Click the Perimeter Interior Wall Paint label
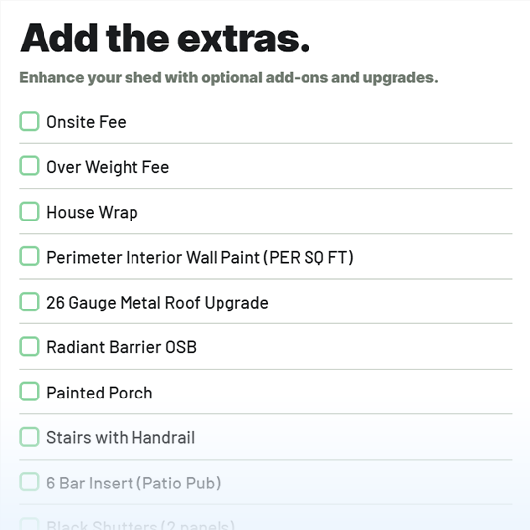The height and width of the screenshot is (530, 530). click(x=200, y=257)
